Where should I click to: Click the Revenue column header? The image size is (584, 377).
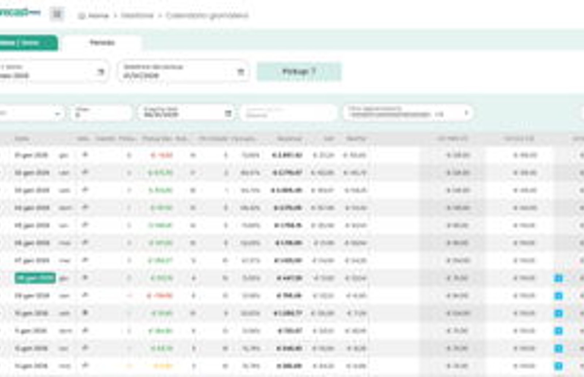point(289,138)
